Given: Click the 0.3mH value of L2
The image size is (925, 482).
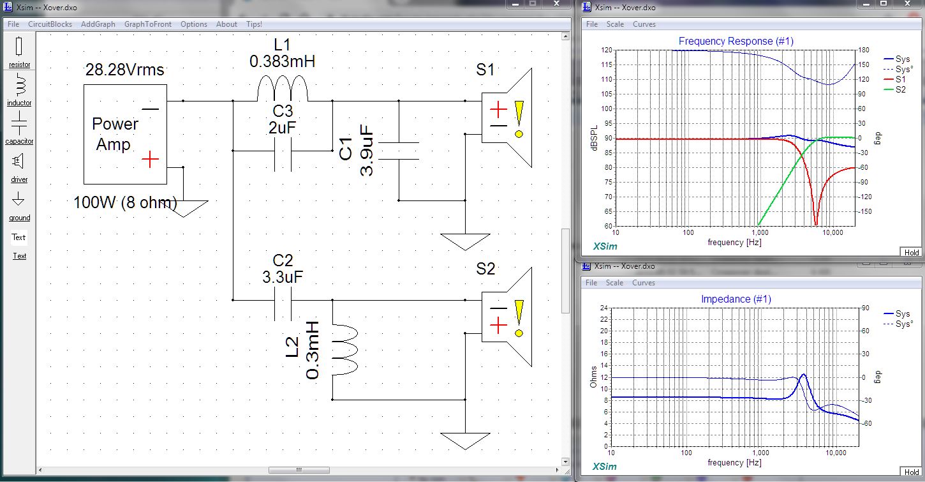Looking at the screenshot, I should tap(312, 350).
